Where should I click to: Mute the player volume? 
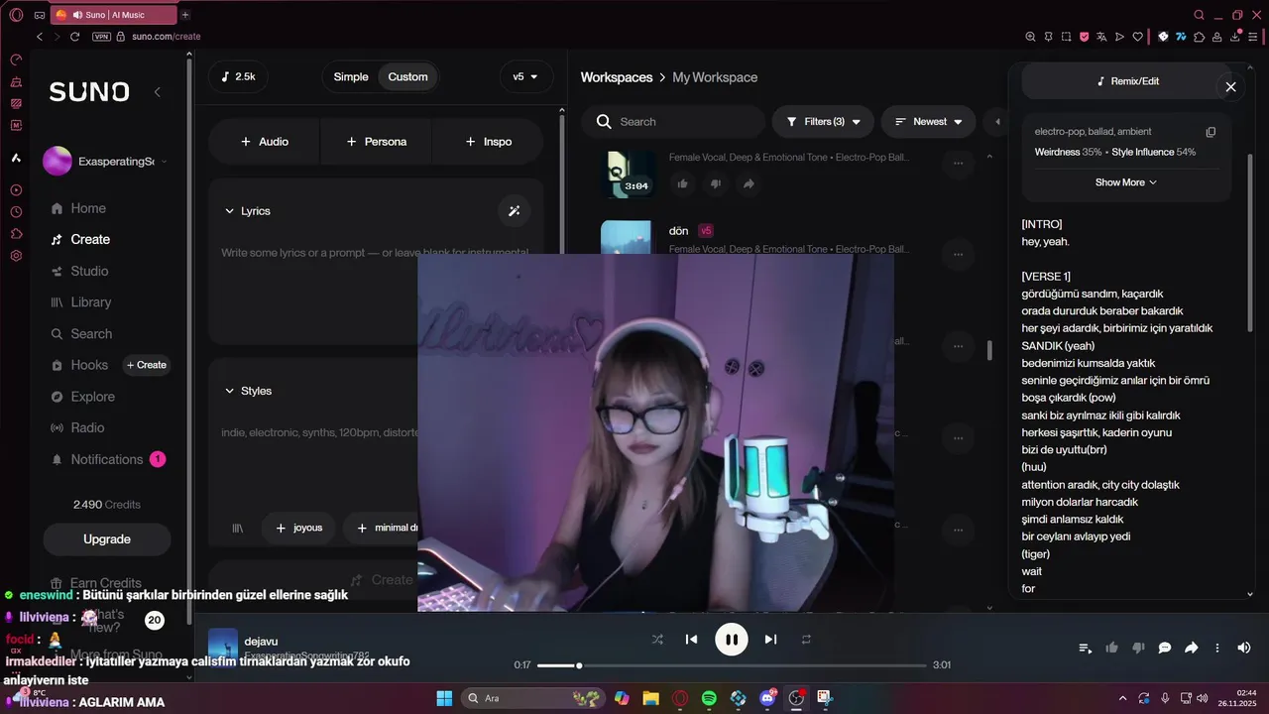(1244, 648)
